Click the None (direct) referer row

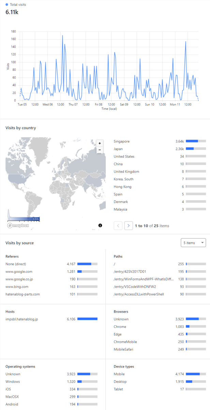(x=51, y=264)
